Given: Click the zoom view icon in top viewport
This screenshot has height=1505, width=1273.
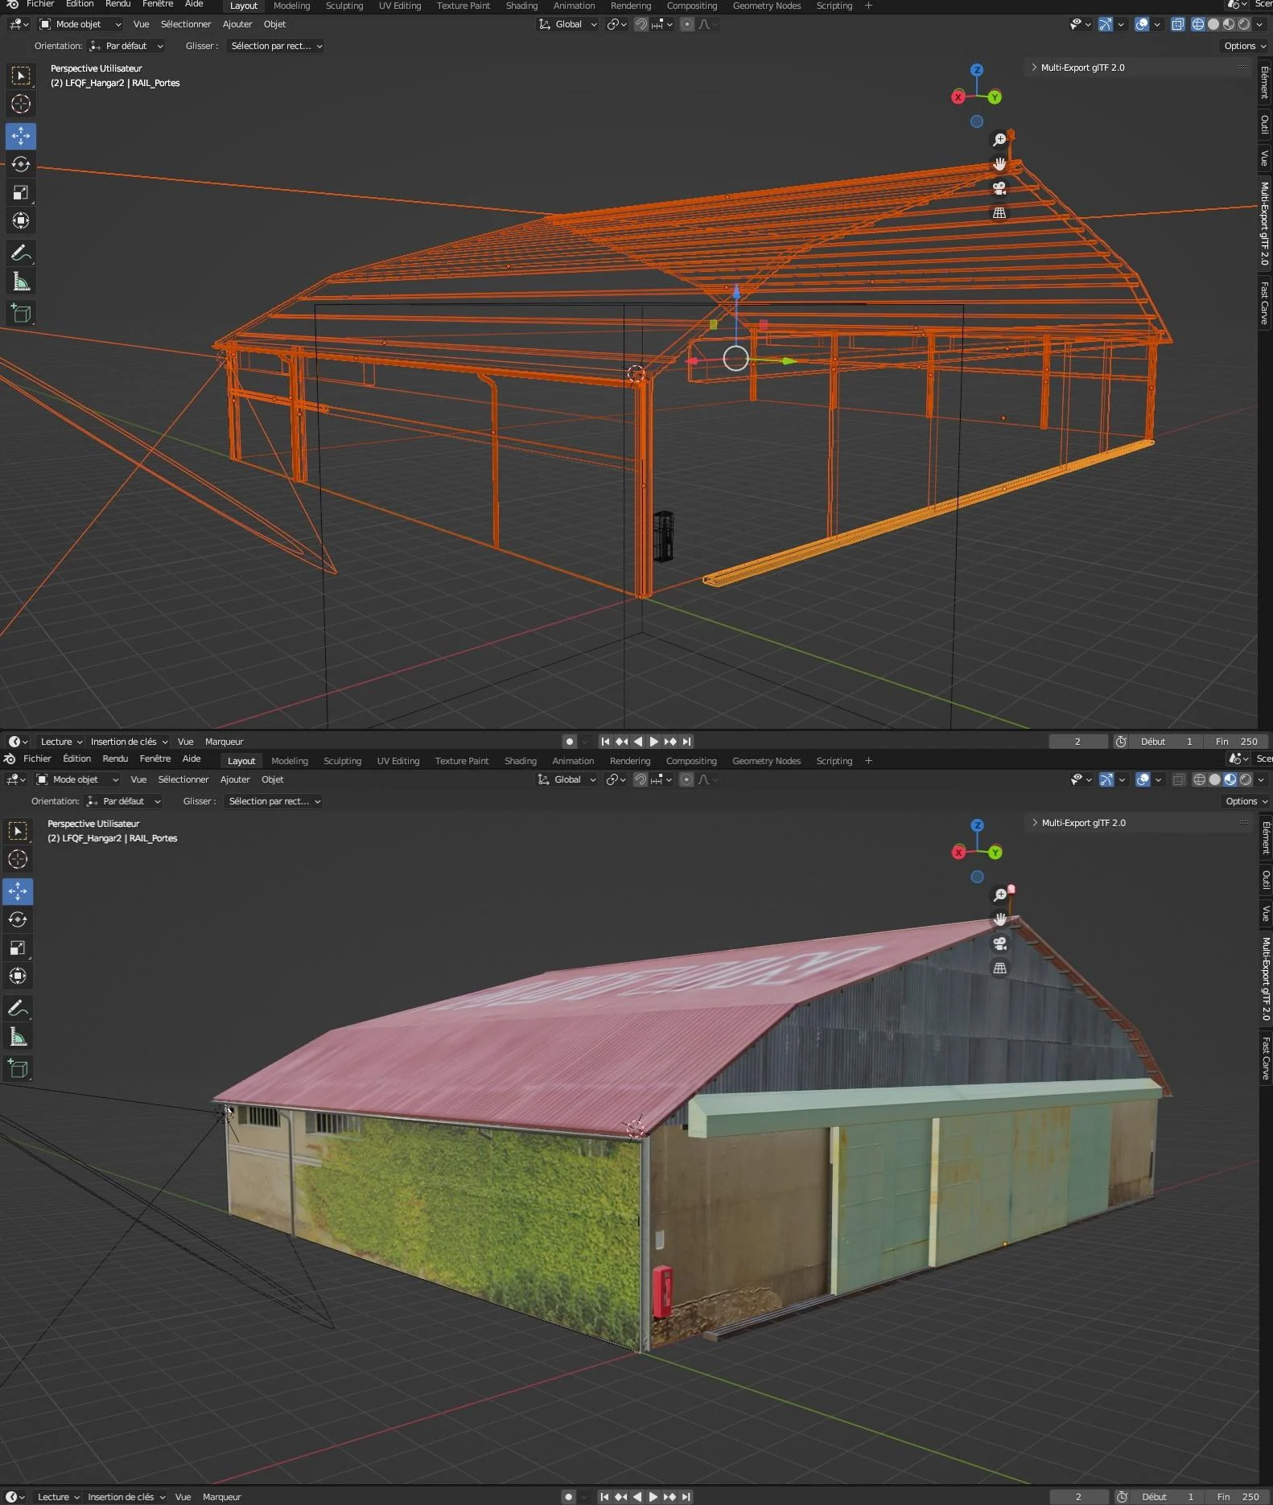Looking at the screenshot, I should 999,139.
